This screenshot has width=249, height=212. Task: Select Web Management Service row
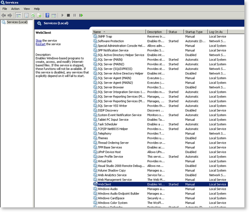pyautogui.click(x=161, y=180)
